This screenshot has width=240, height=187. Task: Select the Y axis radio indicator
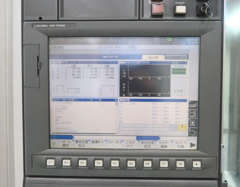click(53, 72)
